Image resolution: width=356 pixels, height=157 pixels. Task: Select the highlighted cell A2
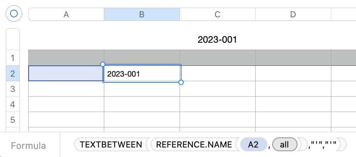point(66,73)
